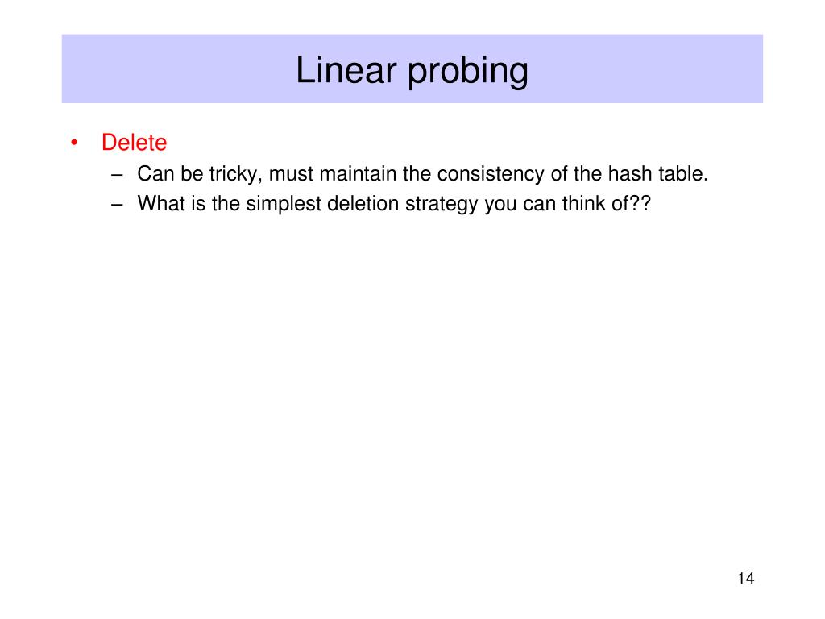
Task: Click the lavender title banner's empty right area
Action: click(x=647, y=69)
